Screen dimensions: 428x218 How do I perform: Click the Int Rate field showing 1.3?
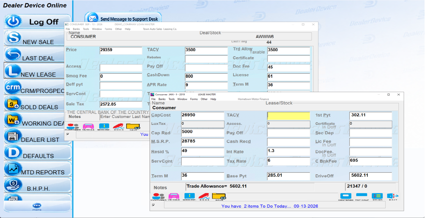click(x=288, y=151)
